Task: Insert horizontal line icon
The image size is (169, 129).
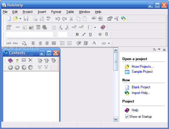Action: 17,27
